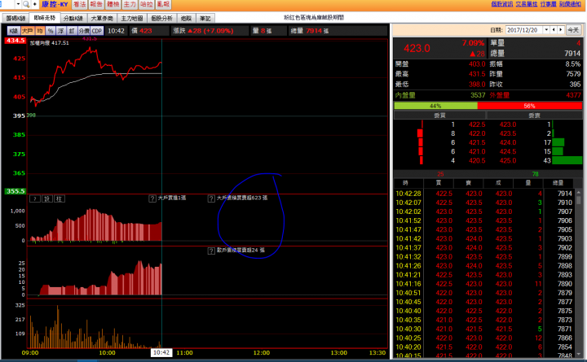
Task: Click the 今天 today button
Action: click(x=573, y=30)
